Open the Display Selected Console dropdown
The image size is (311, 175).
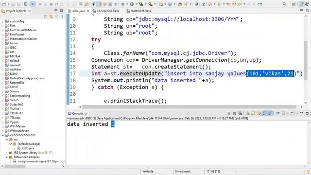coord(288,113)
